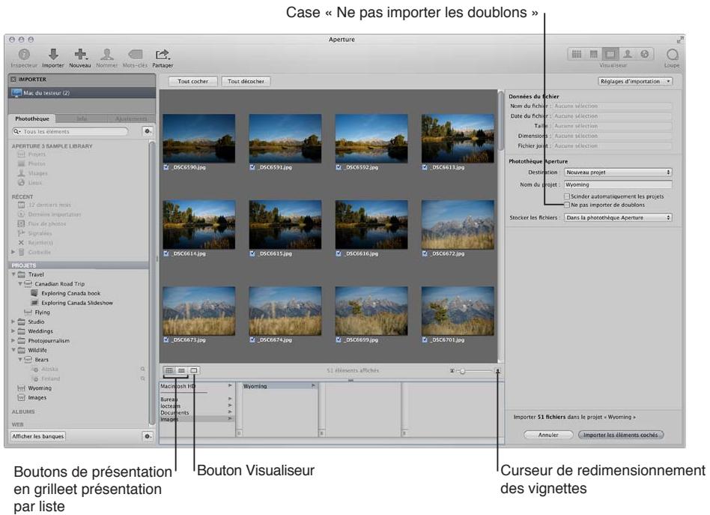Image resolution: width=710 pixels, height=515 pixels.
Task: Uncheck the _DSC6590.jpg checkbox
Action: (166, 167)
